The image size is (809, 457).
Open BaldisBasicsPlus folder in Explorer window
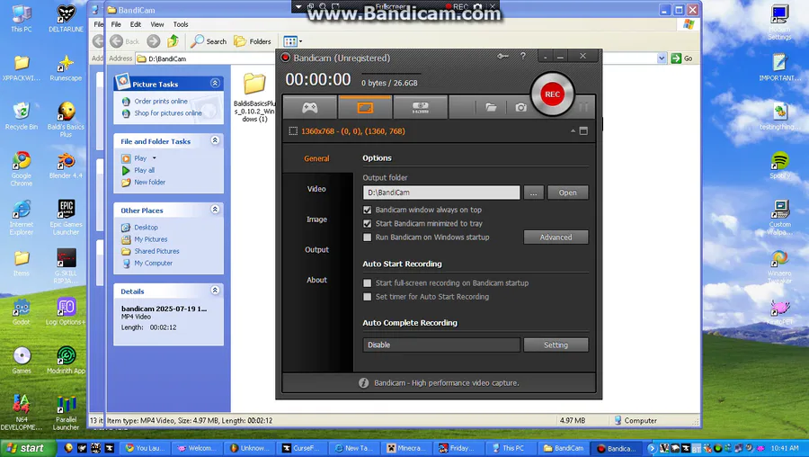tap(255, 97)
